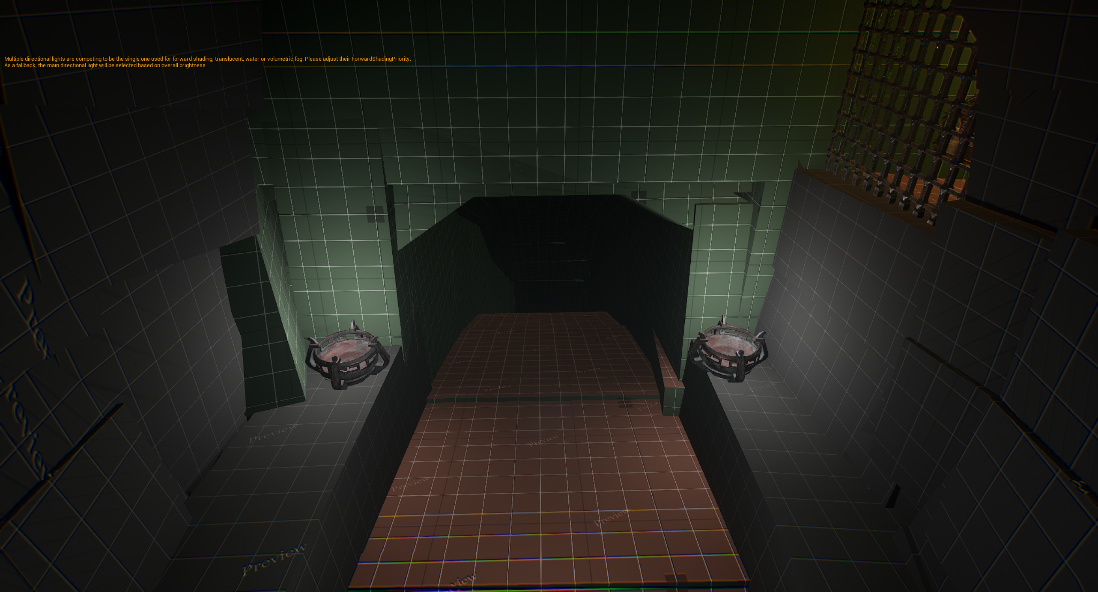Viewport: 1098px width, 592px height.
Task: Click the 'As a fallback' warning line
Action: (x=105, y=65)
